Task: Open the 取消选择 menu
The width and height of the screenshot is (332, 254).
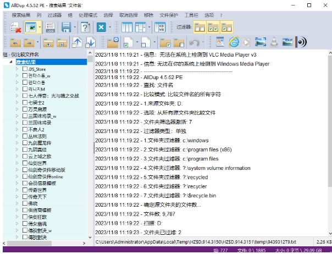Action: 128,15
